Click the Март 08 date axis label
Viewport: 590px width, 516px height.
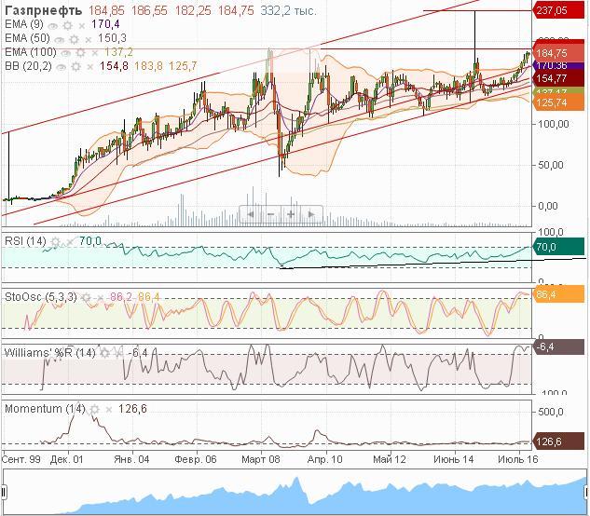pos(261,459)
